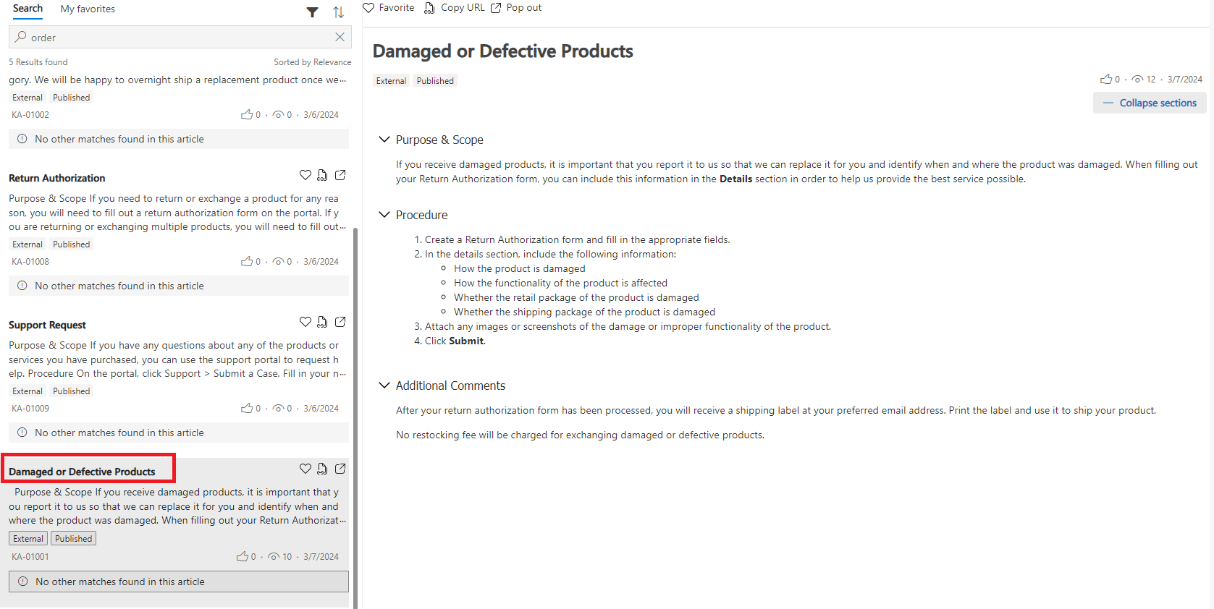Open Damaged or Defective Products from results
The width and height of the screenshot is (1214, 609).
click(82, 472)
